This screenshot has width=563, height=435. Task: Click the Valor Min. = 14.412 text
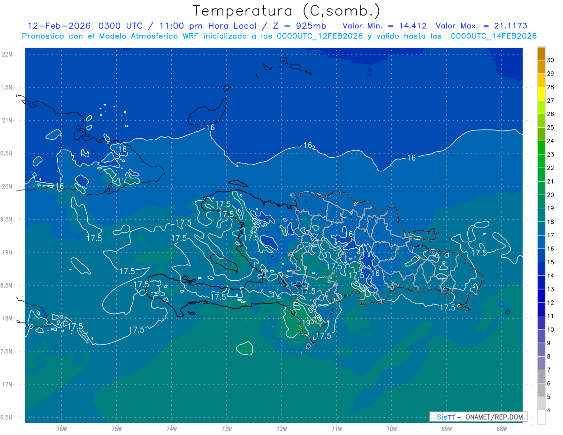[384, 26]
